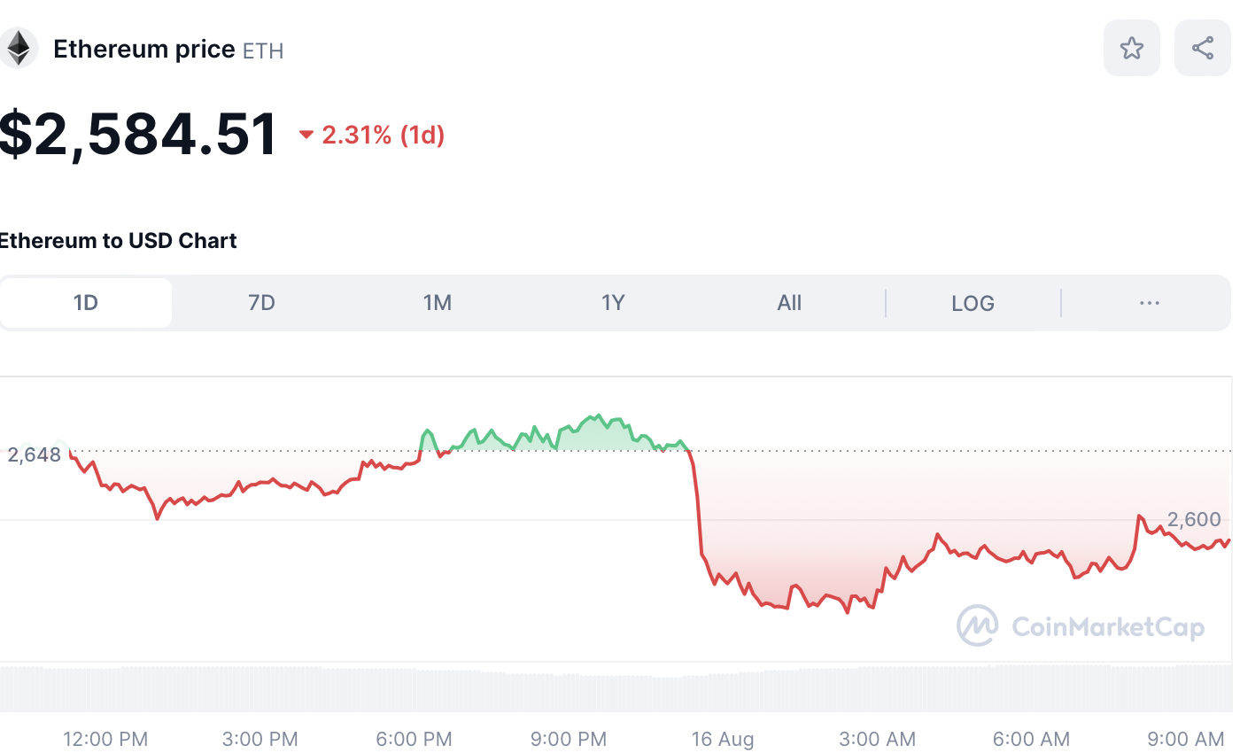Image resolution: width=1240 pixels, height=753 pixels.
Task: Click the $2,584.51 price display
Action: coord(138,133)
